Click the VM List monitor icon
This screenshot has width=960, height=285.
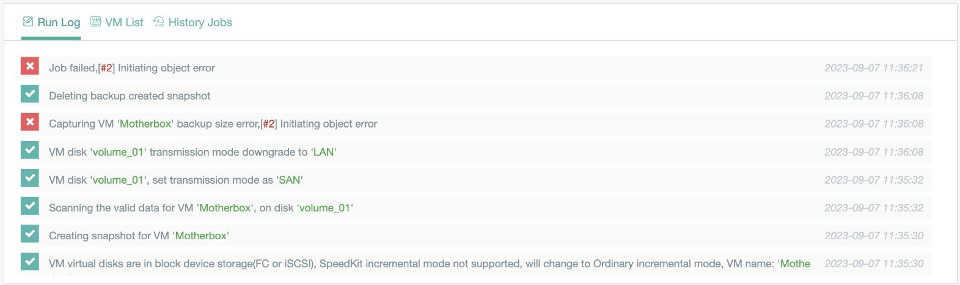[96, 22]
